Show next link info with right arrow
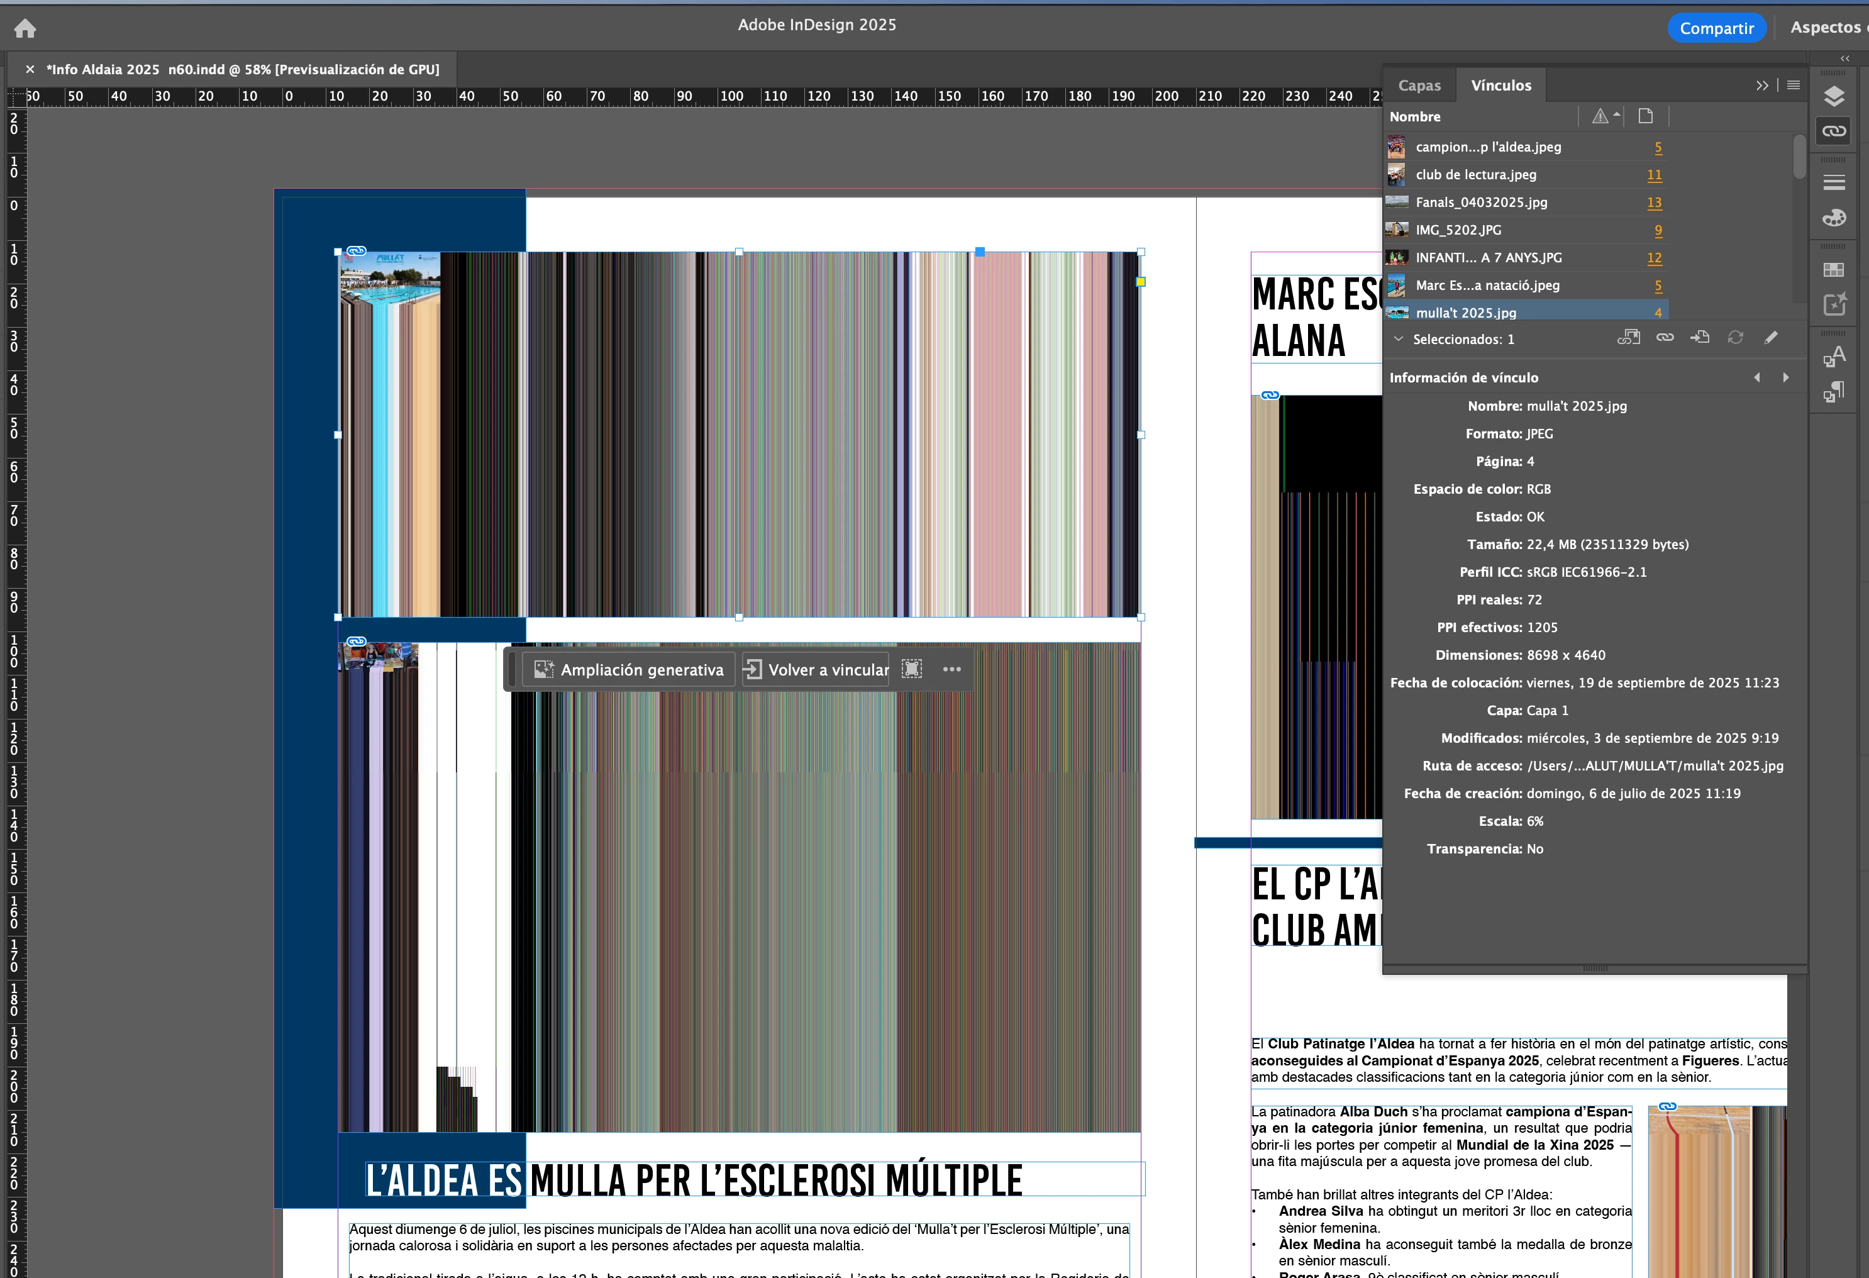This screenshot has height=1278, width=1869. click(x=1785, y=377)
